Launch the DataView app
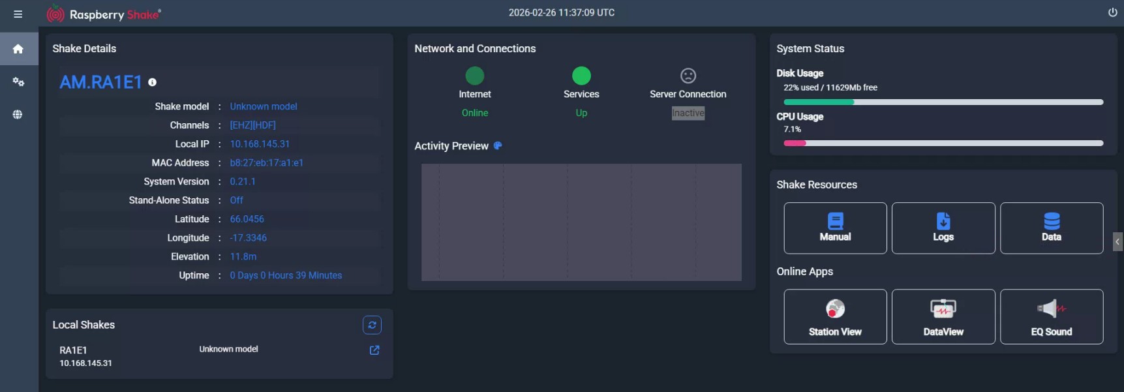The height and width of the screenshot is (392, 1124). click(943, 316)
